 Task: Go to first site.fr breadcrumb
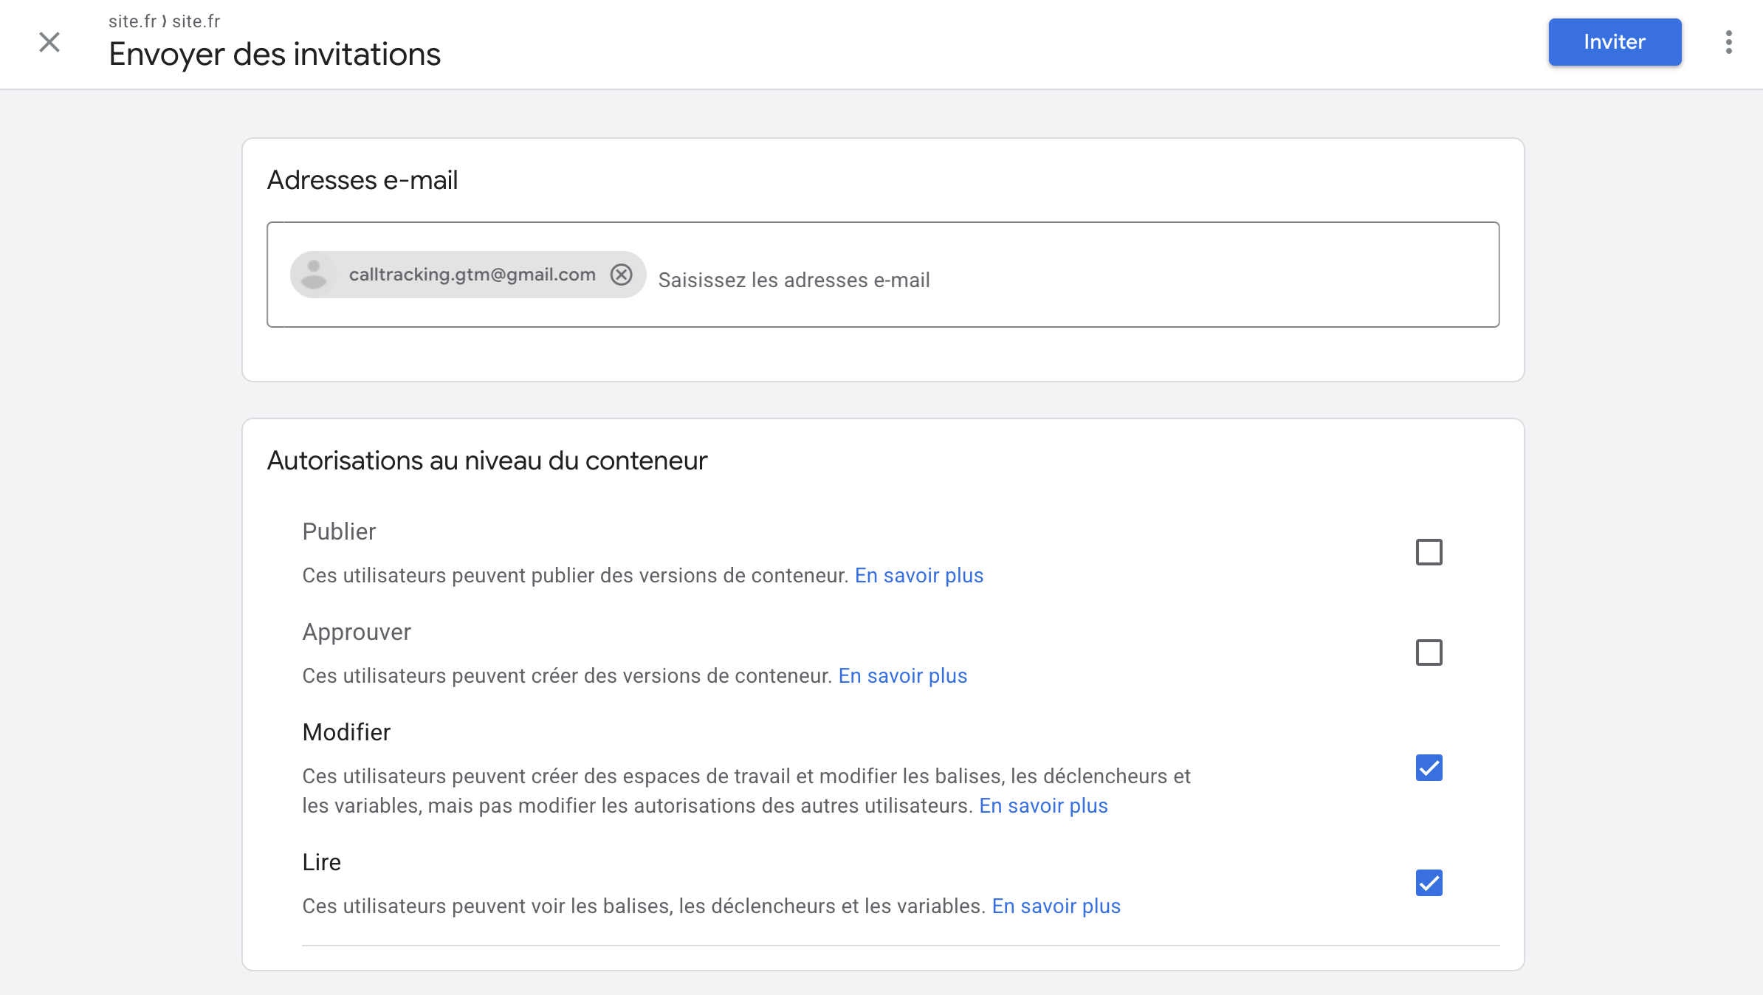coord(132,21)
